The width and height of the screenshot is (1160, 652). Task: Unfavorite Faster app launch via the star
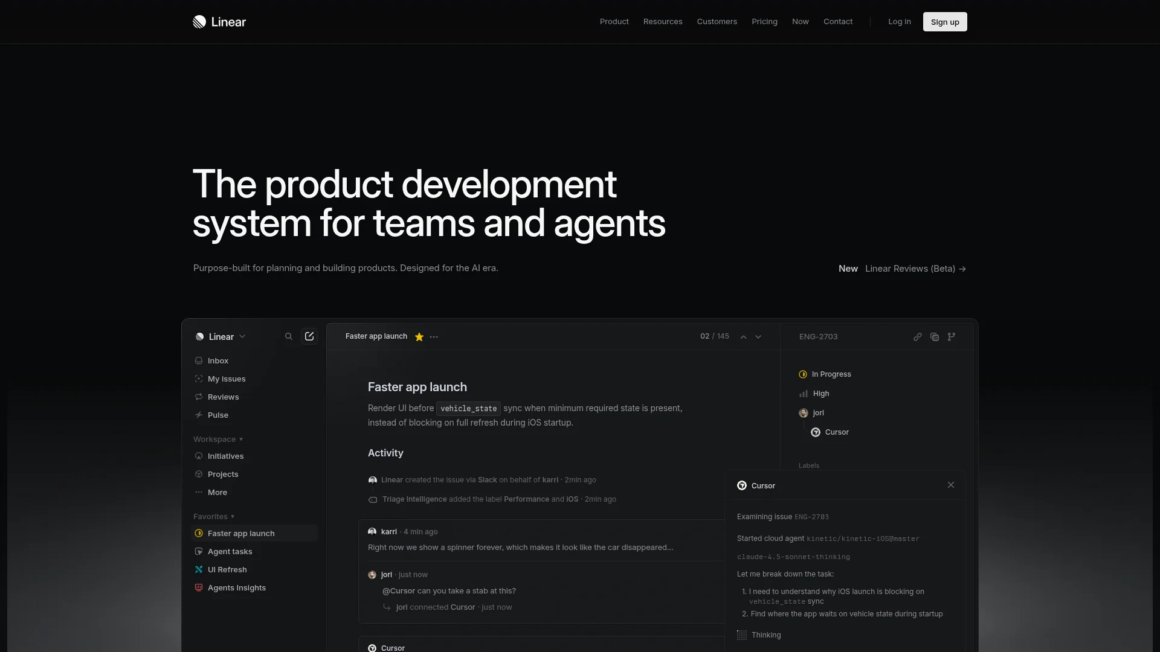point(419,337)
